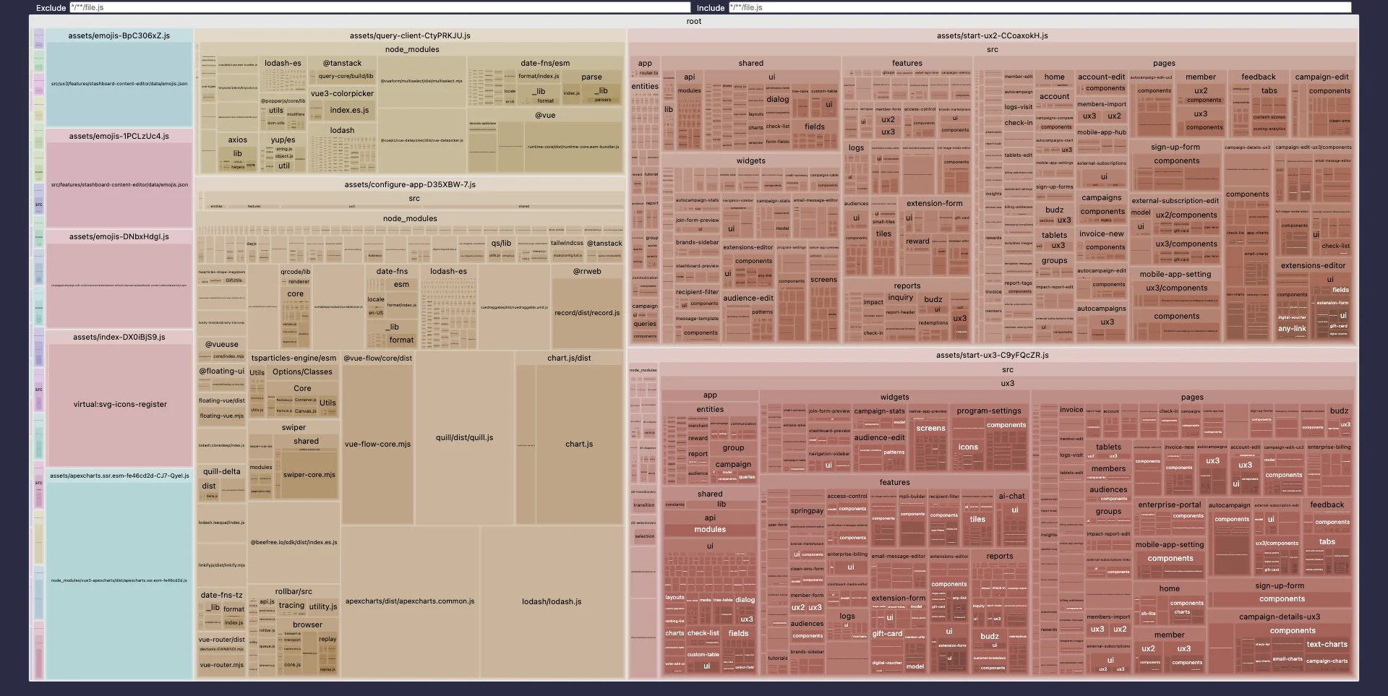Select the assets/emojis-BpC306xZ.js chunk
This screenshot has width=1388, height=696.
[119, 35]
